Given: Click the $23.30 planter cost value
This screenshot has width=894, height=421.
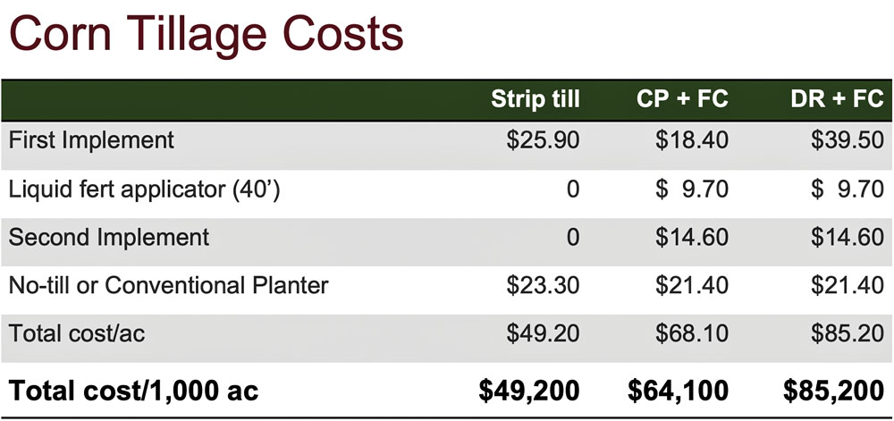Looking at the screenshot, I should tap(543, 285).
